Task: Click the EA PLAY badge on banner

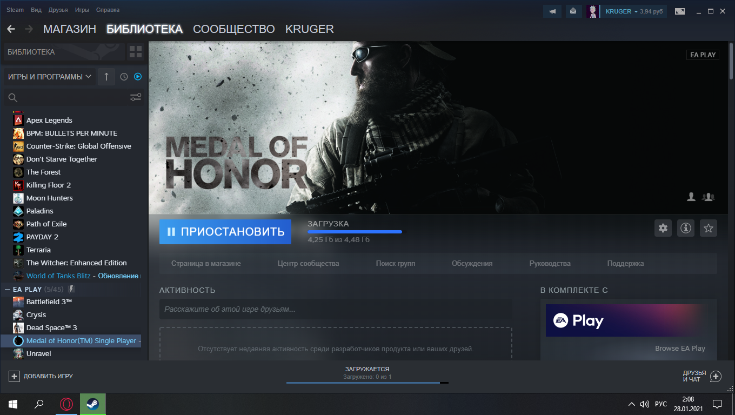Action: [703, 55]
